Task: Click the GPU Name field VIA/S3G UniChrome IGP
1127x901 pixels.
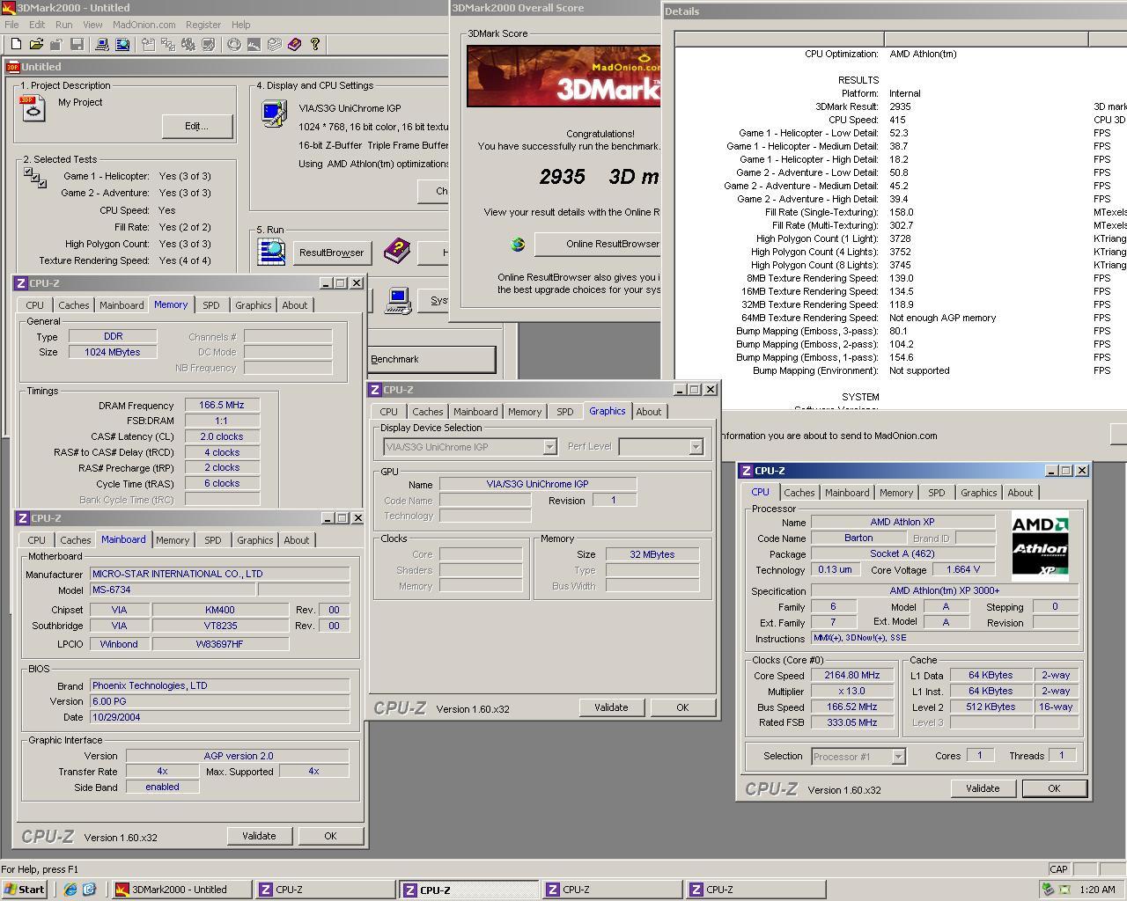Action: point(537,484)
